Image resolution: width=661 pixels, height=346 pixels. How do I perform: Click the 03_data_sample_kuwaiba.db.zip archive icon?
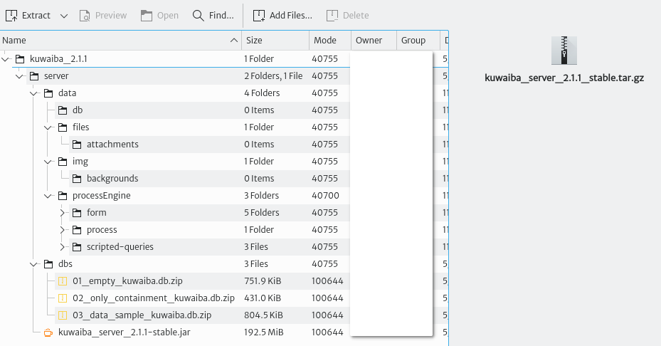coord(63,315)
